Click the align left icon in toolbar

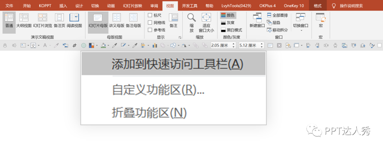pos(308,45)
